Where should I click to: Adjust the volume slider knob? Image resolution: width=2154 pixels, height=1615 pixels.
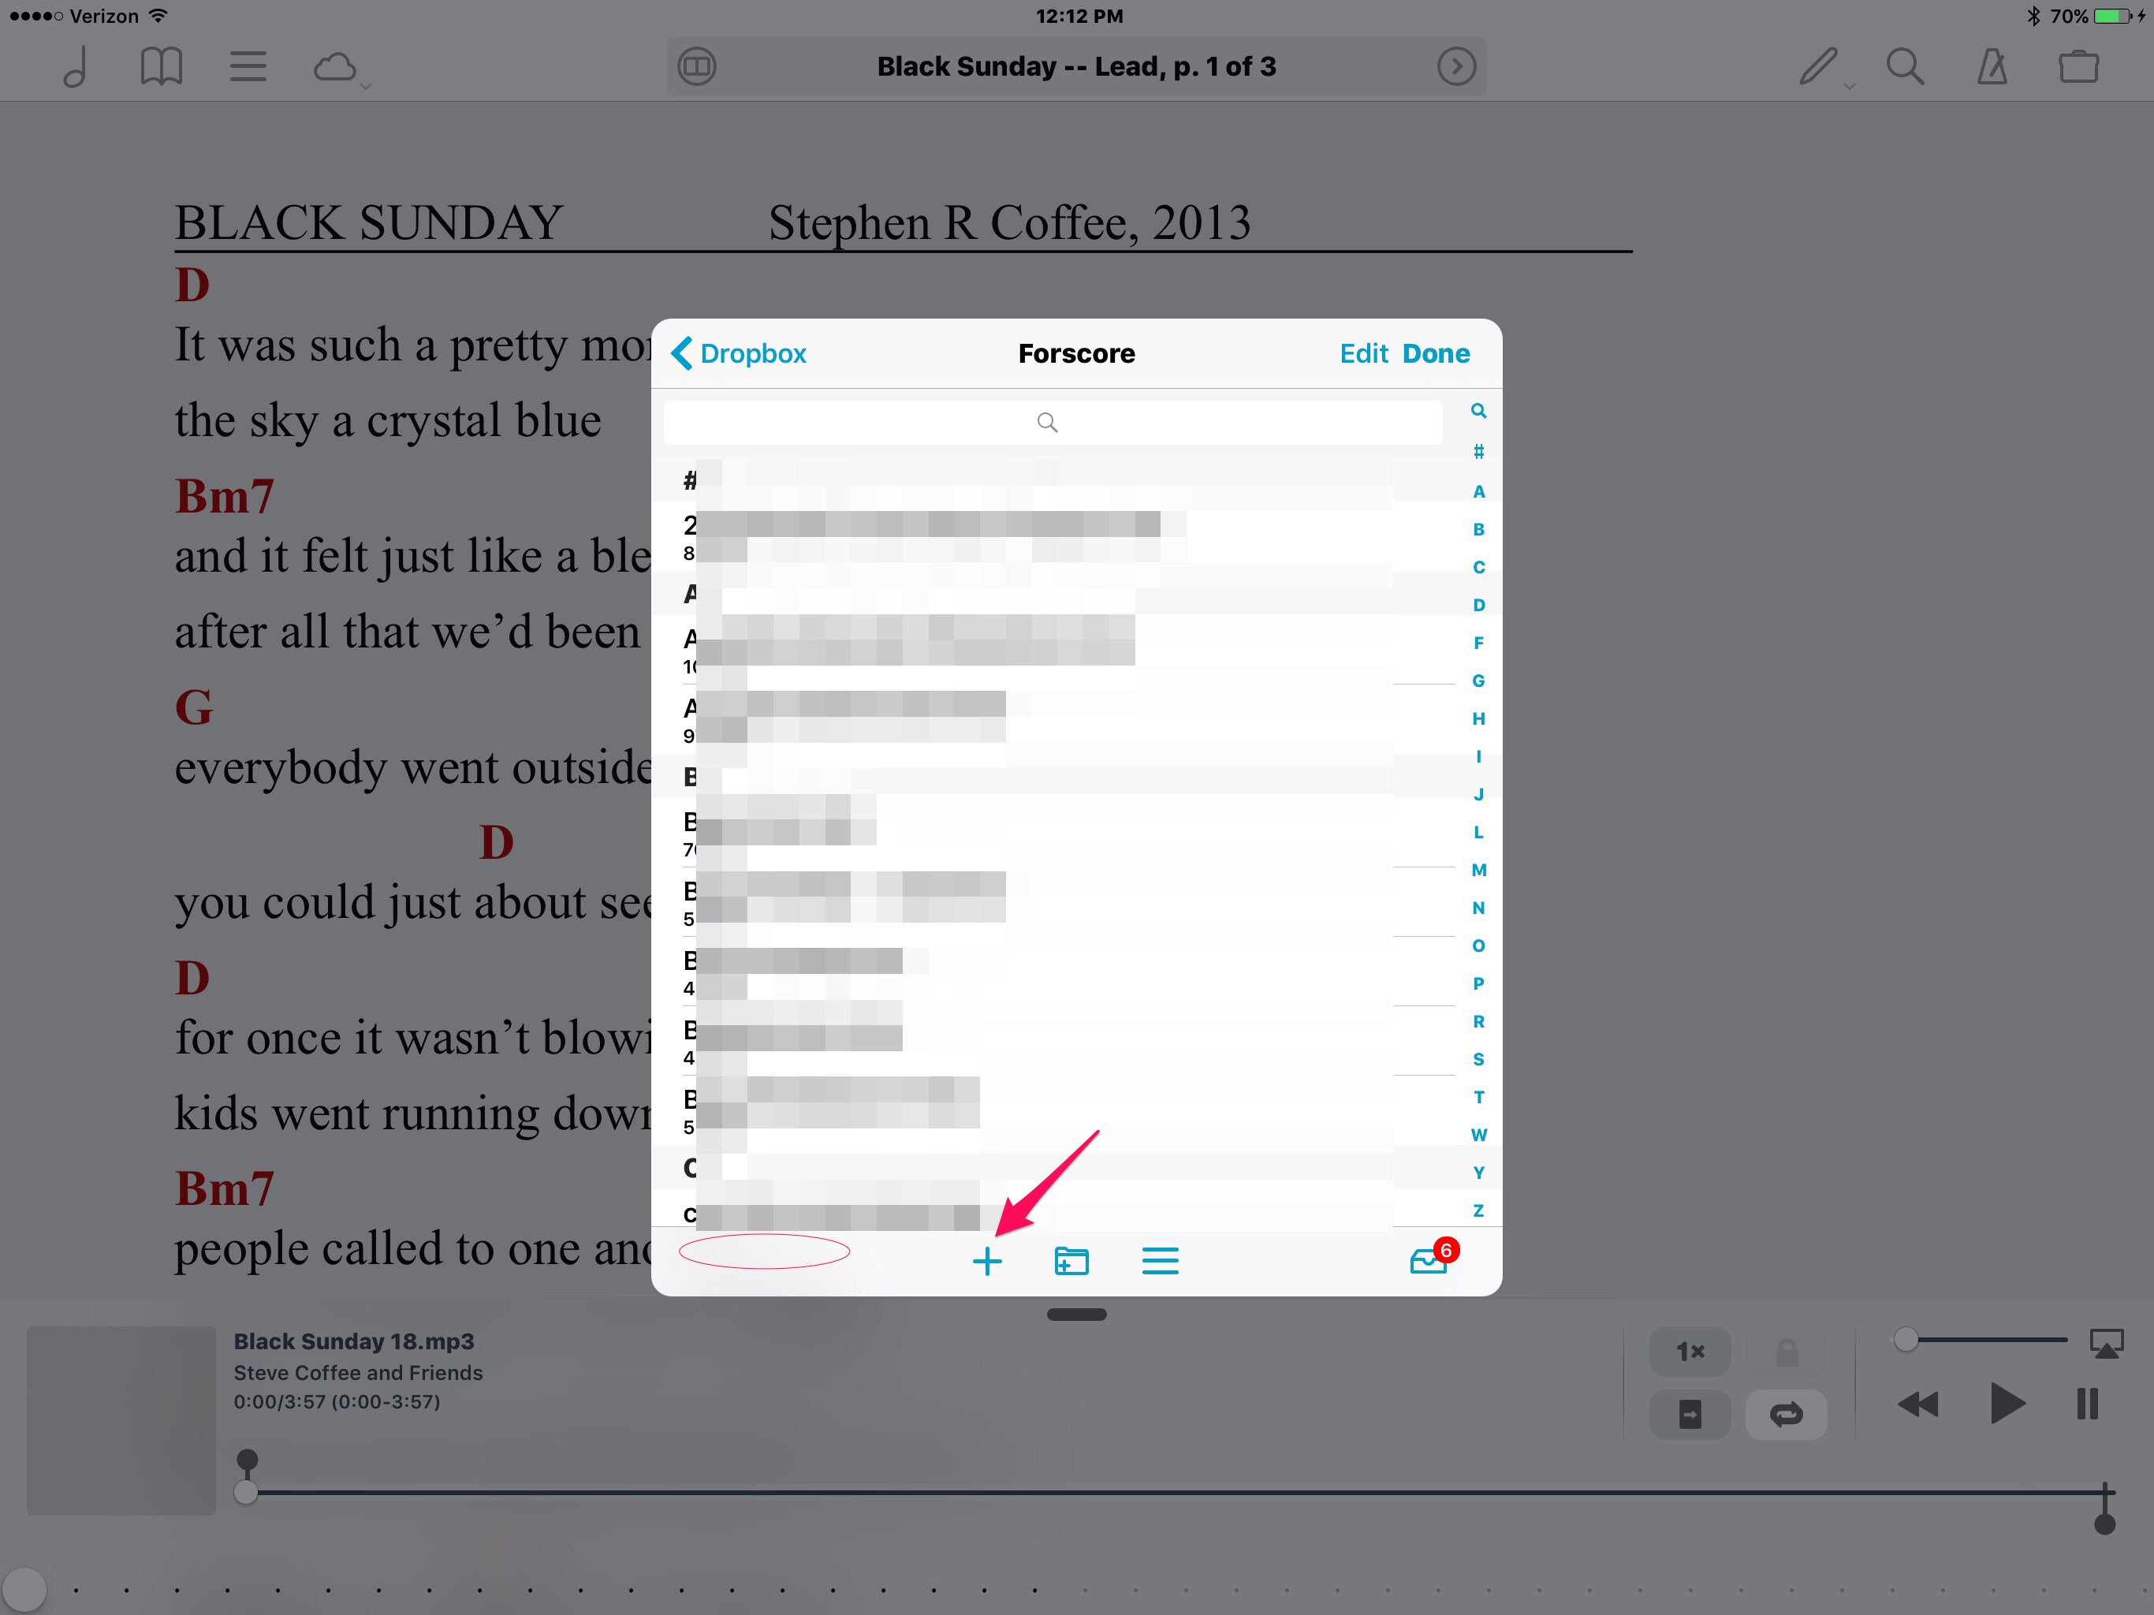pos(1906,1341)
